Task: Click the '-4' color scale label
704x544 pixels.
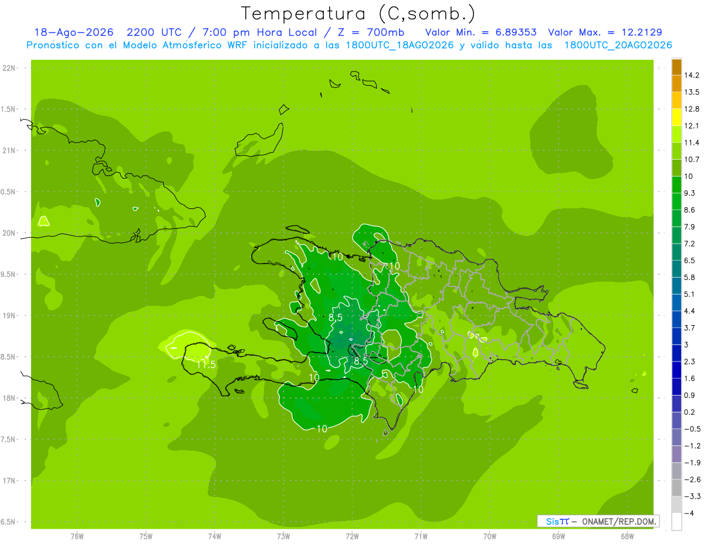Action: pyautogui.click(x=689, y=514)
